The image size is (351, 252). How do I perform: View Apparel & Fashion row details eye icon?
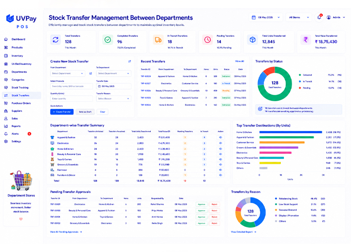220,137
